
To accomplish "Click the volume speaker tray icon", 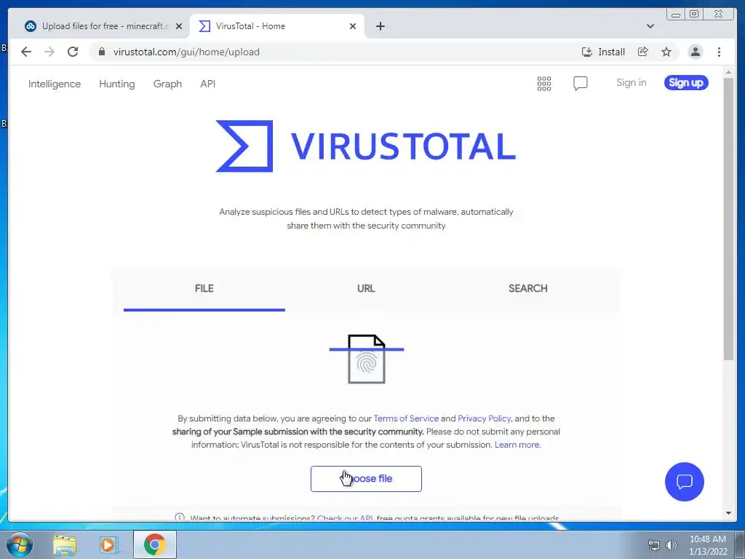I will pos(671,545).
